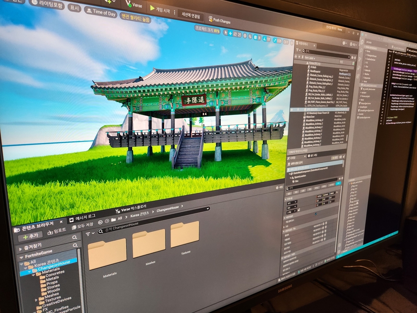Click the green Add button in content browser
The width and height of the screenshot is (417, 313).
[x=30, y=236]
